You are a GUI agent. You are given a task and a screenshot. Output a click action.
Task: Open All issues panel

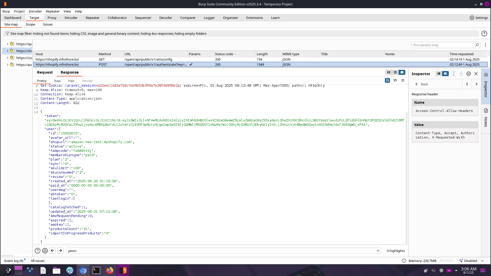coord(38,261)
